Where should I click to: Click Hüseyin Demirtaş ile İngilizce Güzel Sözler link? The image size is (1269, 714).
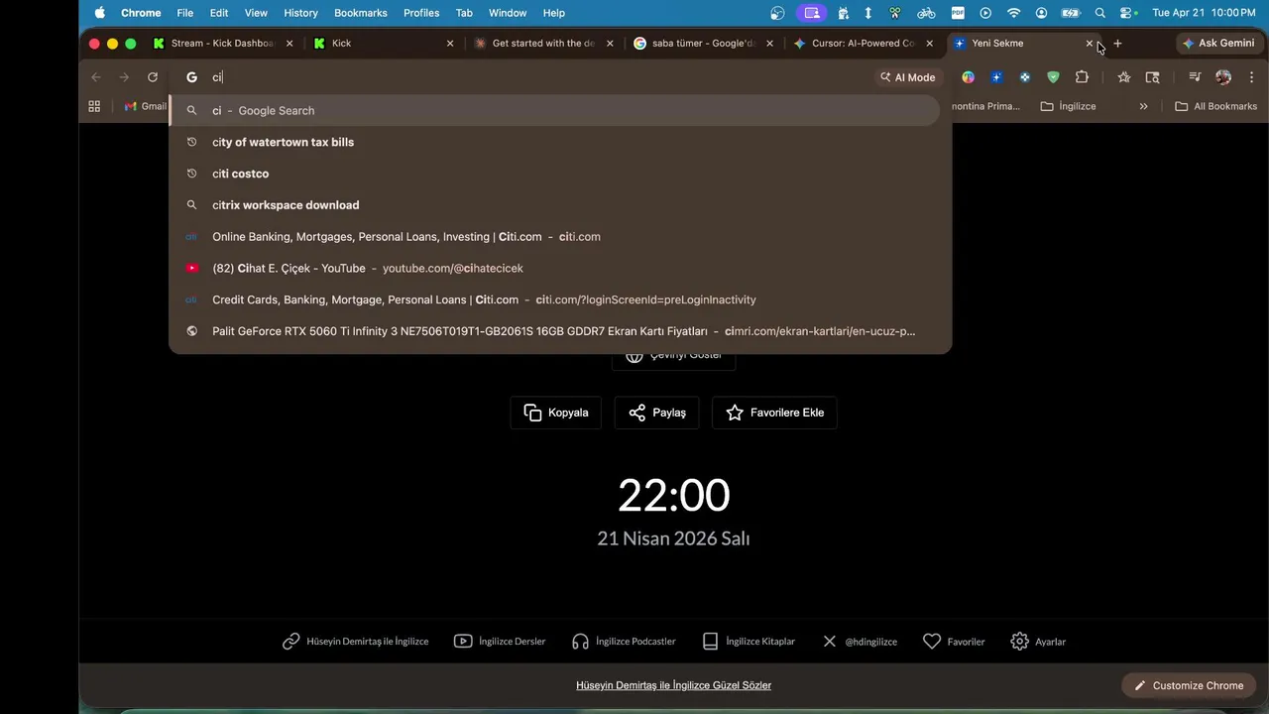673,685
